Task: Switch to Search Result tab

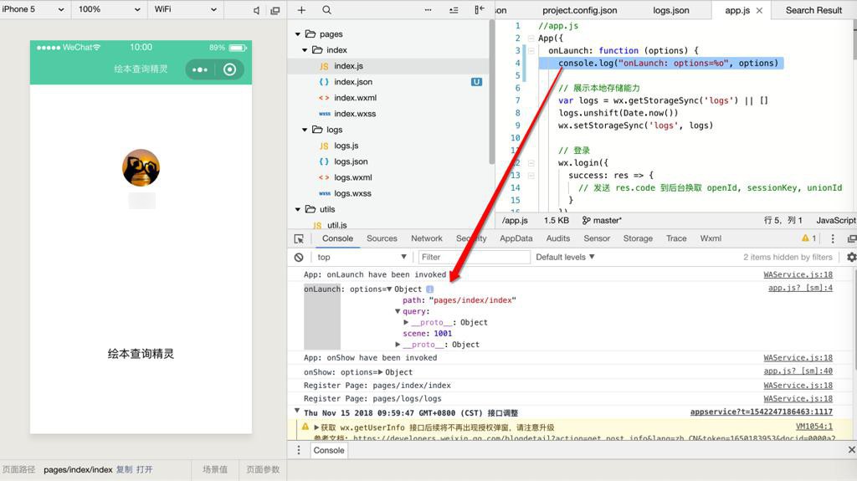Action: coord(813,10)
